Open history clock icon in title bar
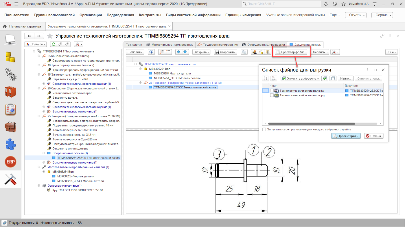The width and height of the screenshot is (405, 227). (335, 4)
